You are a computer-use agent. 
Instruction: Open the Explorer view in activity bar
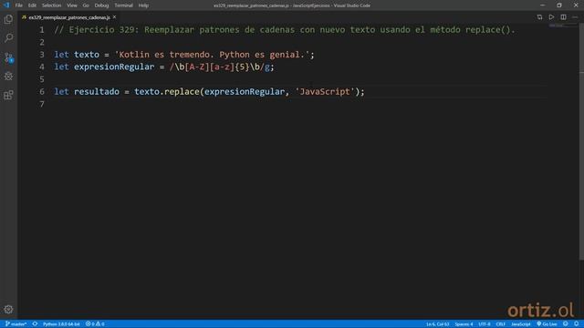[8, 19]
